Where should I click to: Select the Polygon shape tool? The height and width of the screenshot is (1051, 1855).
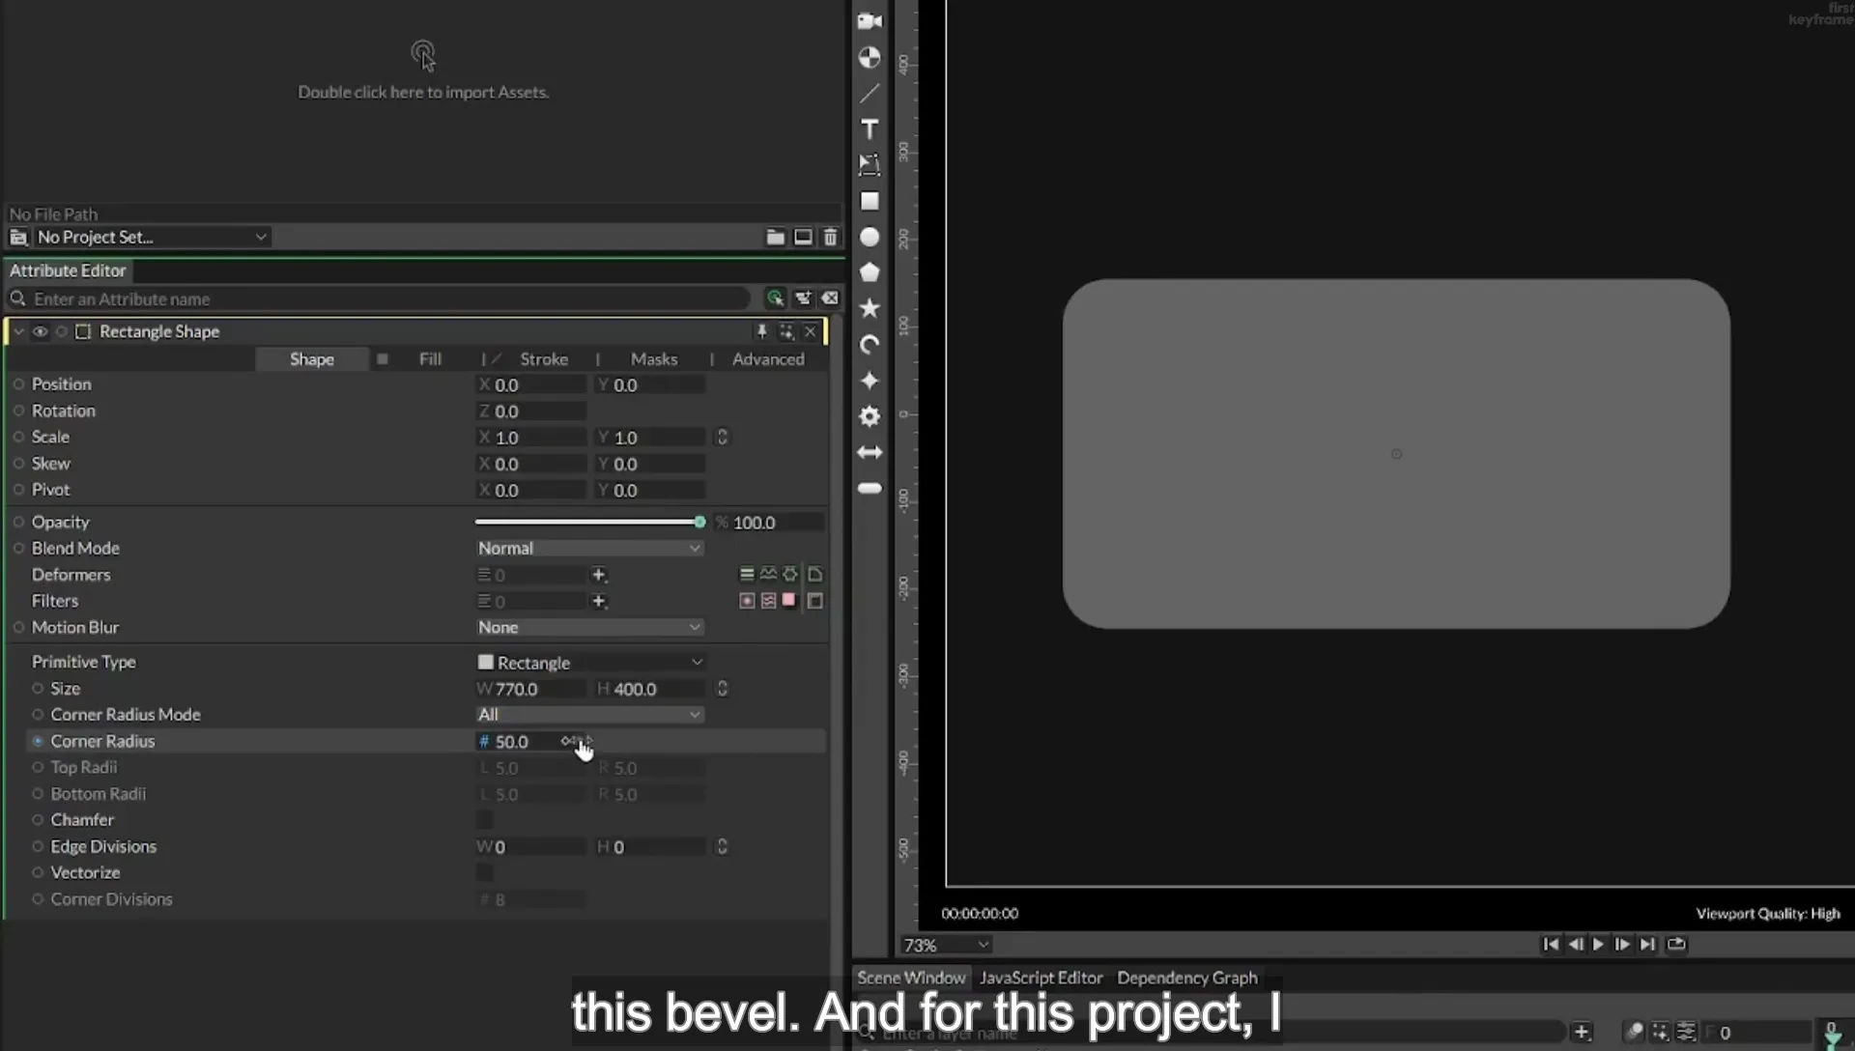pyautogui.click(x=870, y=272)
